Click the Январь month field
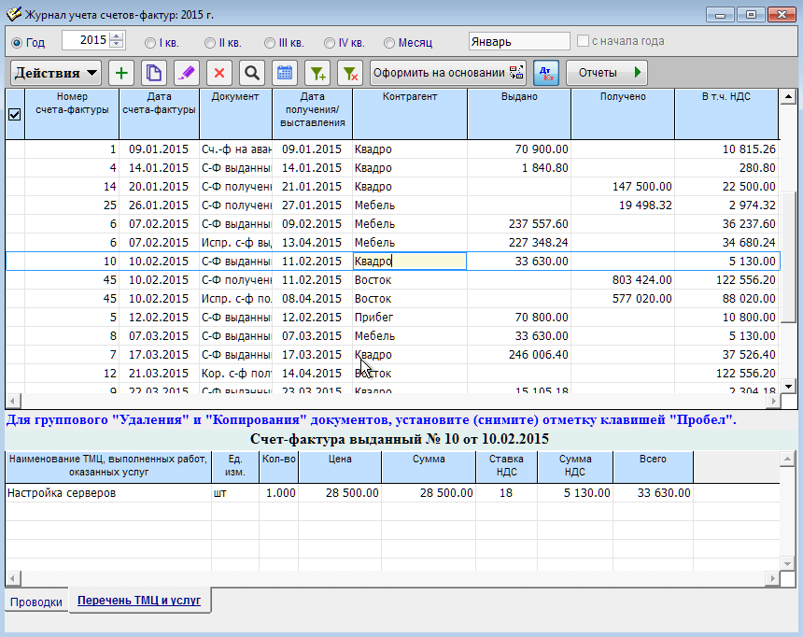803x637 pixels. (x=519, y=41)
